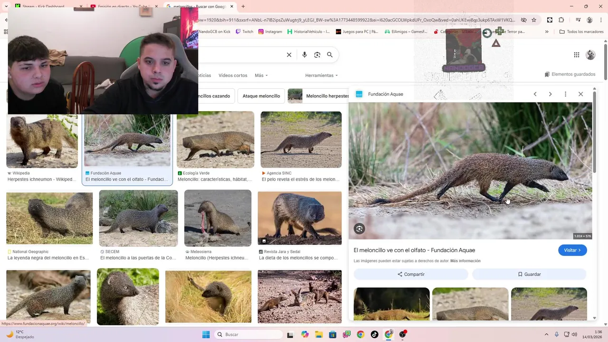Select Ataque meloncillo filter chip
The width and height of the screenshot is (608, 342).
[x=261, y=96]
